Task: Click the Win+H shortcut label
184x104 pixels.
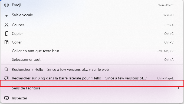Action: point(168,15)
